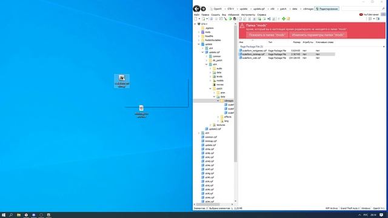The height and width of the screenshot is (218, 388).
Task: Click the scaleform_web.rpf file icon
Action: pos(240,58)
